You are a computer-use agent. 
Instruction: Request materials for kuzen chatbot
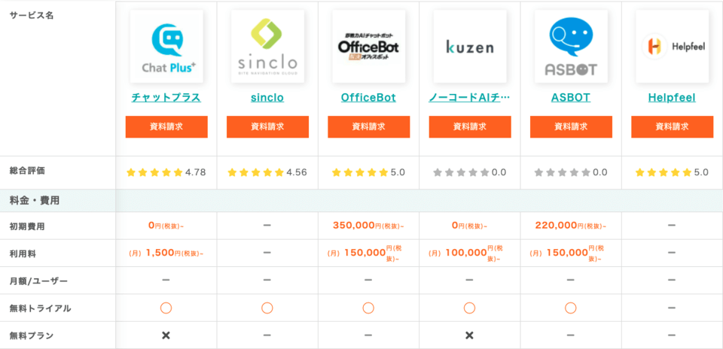click(470, 126)
